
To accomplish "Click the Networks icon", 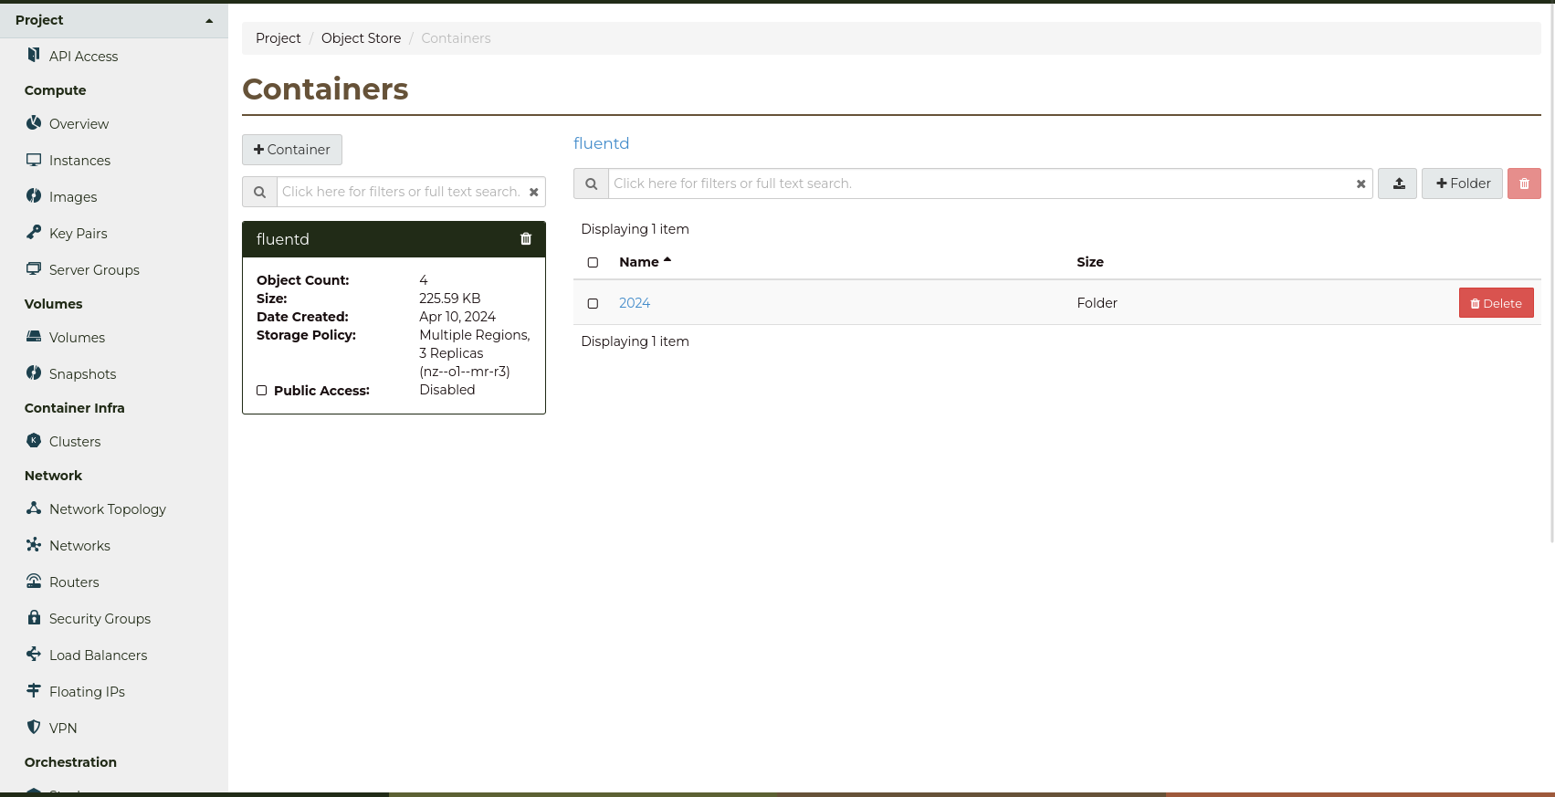I will click(34, 544).
